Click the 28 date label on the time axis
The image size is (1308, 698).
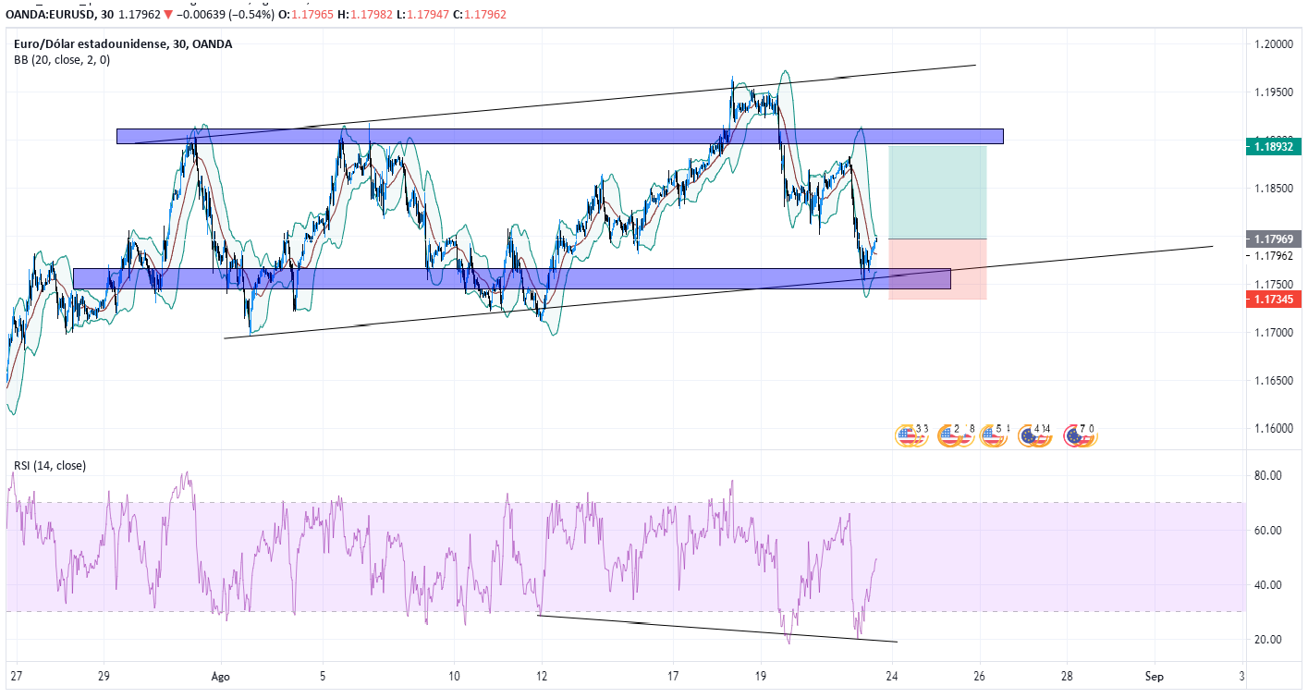(x=1067, y=675)
